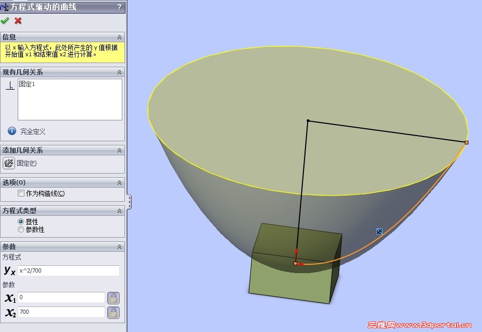Click the panel splitter handle on the right edge
This screenshot has height=332, width=482.
coord(130,202)
